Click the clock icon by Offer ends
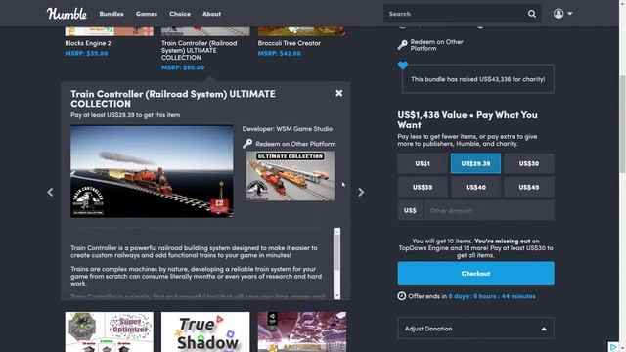This screenshot has width=626, height=352. [x=402, y=296]
